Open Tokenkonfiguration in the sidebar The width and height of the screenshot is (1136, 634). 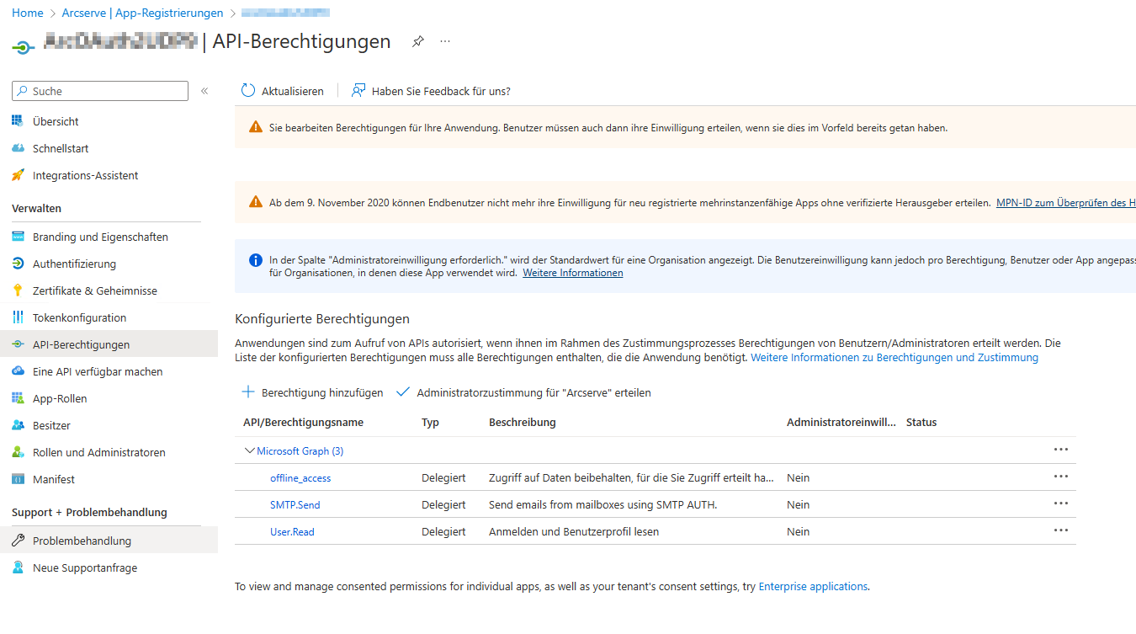(x=79, y=317)
